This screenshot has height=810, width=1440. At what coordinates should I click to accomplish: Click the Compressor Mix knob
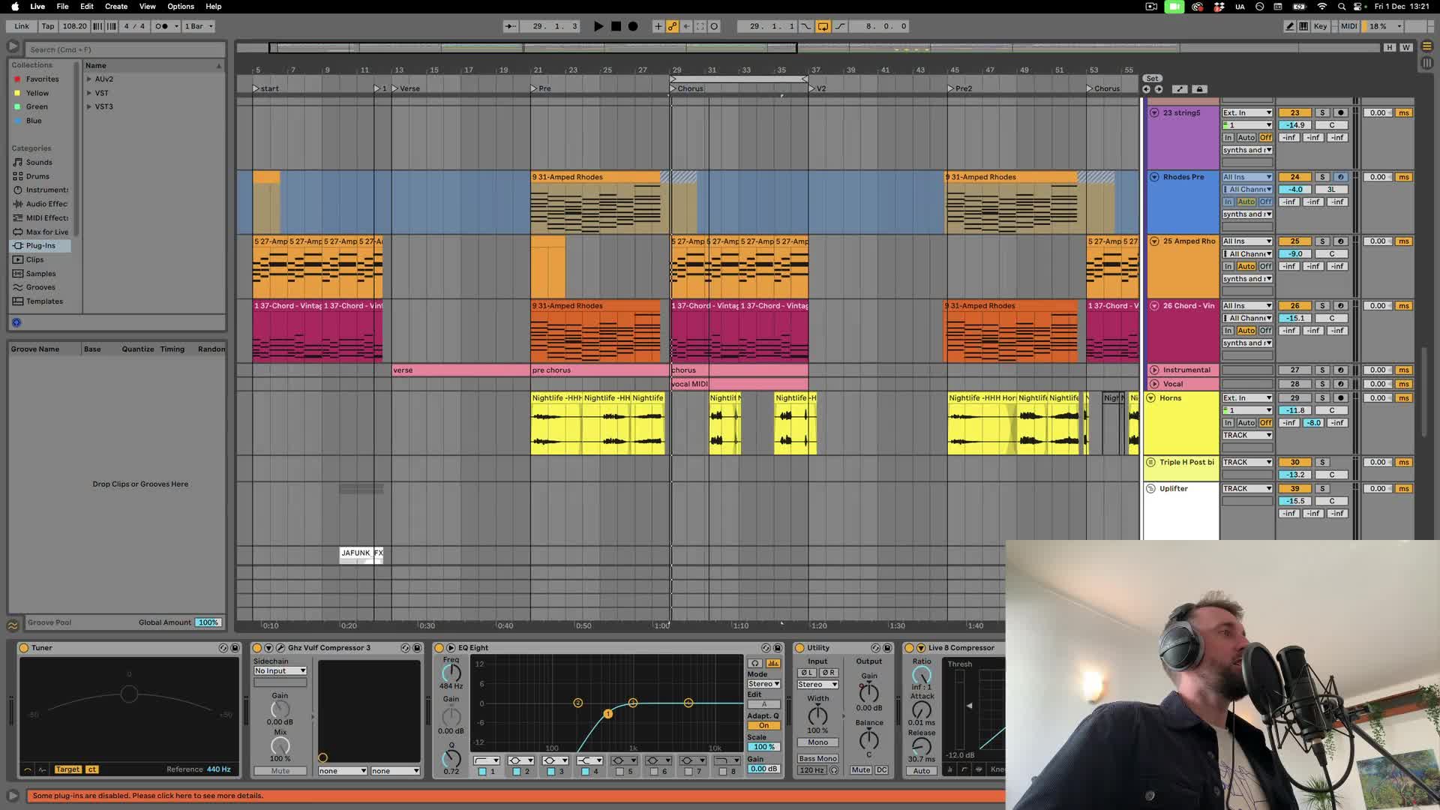click(280, 745)
